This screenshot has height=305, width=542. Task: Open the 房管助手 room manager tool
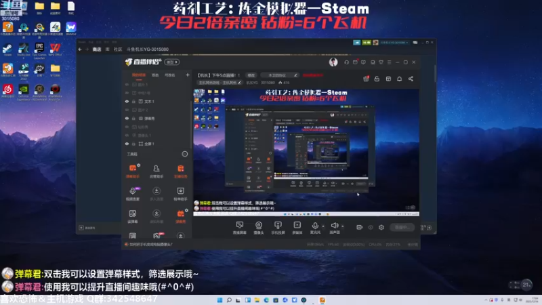pos(157,171)
